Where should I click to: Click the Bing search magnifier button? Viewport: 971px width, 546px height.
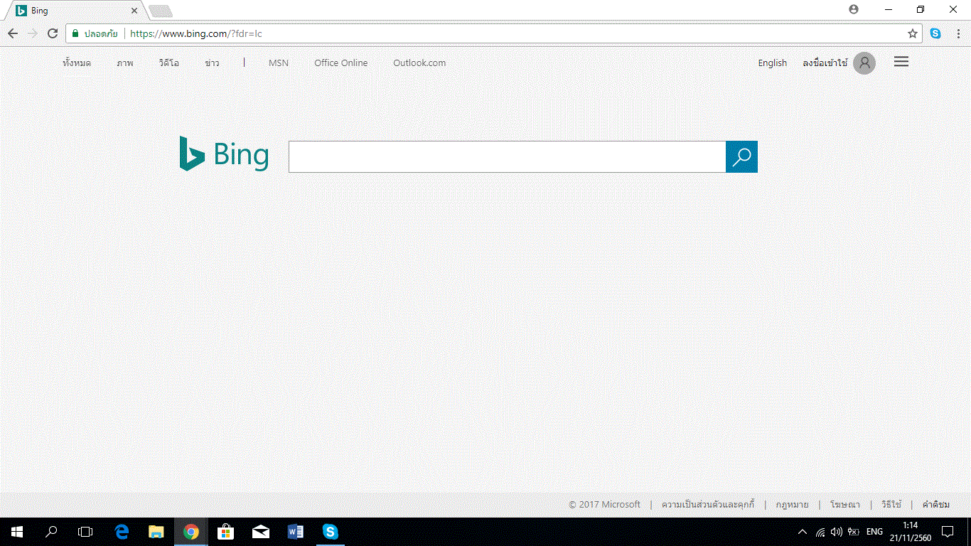click(741, 156)
